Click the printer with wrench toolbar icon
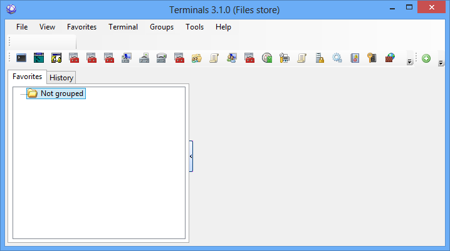 (x=285, y=58)
